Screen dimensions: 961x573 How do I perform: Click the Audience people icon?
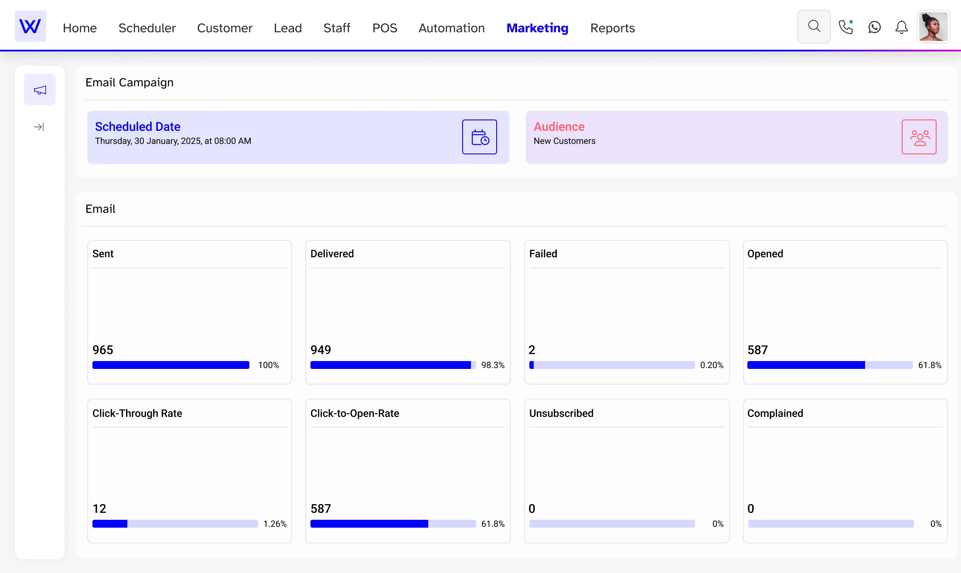coord(919,136)
